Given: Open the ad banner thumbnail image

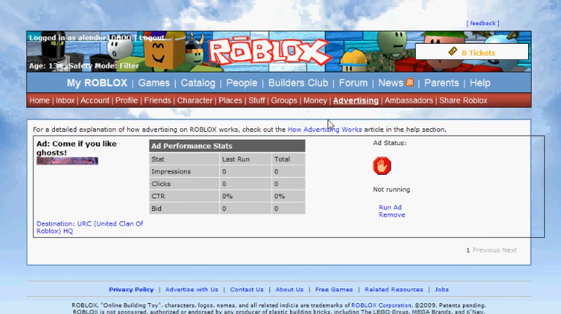Looking at the screenshot, I should pos(67,161).
